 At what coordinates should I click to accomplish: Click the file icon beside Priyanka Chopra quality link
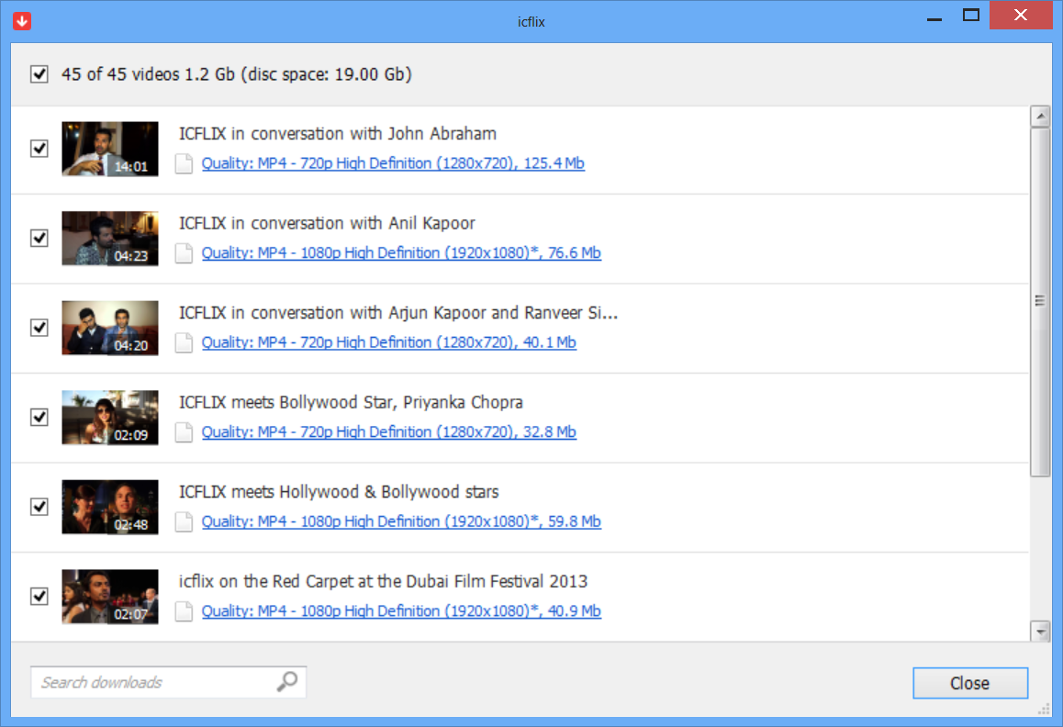tap(184, 432)
